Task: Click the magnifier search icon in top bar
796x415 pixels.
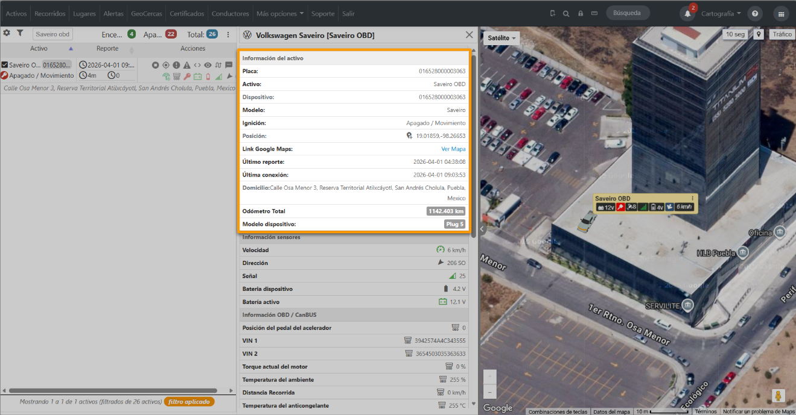Action: 566,13
